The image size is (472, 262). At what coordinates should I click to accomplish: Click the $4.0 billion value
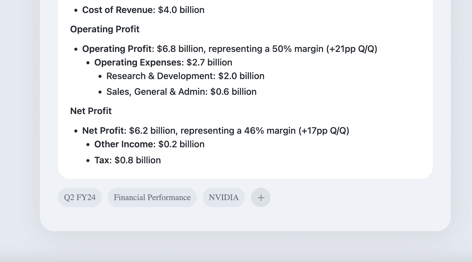(x=181, y=10)
